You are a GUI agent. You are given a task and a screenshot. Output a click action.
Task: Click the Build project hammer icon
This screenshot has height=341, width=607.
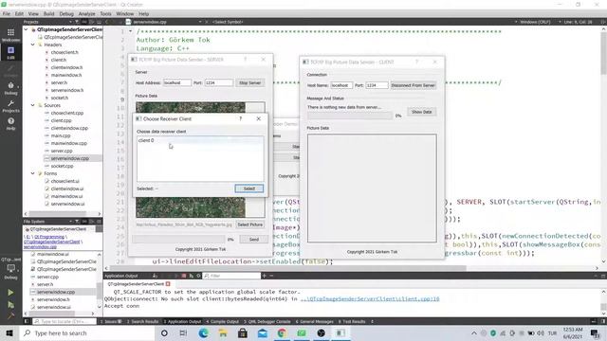[10, 315]
